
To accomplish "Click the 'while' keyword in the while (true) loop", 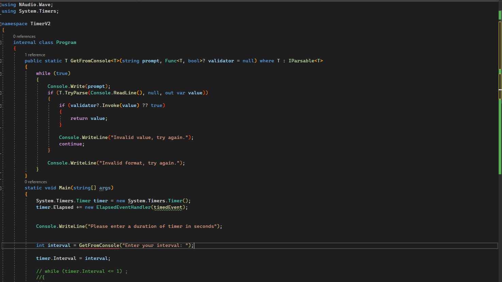I will [x=43, y=74].
